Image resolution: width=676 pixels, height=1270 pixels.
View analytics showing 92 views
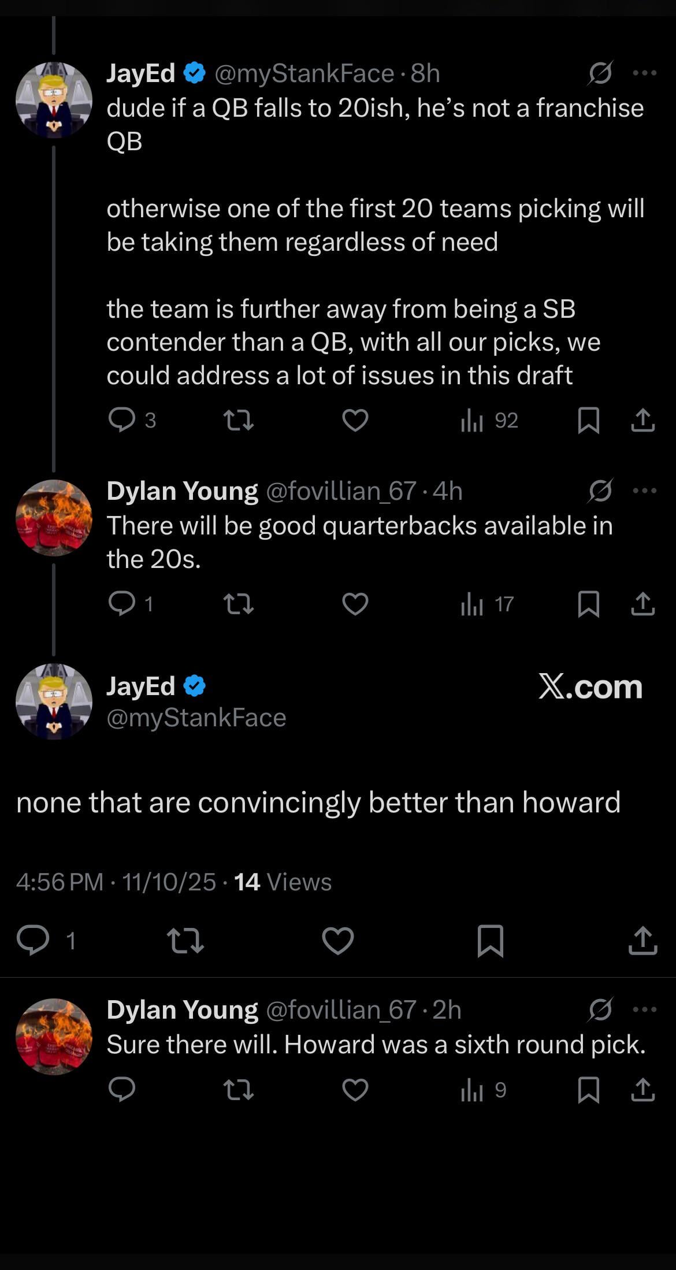pyautogui.click(x=489, y=420)
